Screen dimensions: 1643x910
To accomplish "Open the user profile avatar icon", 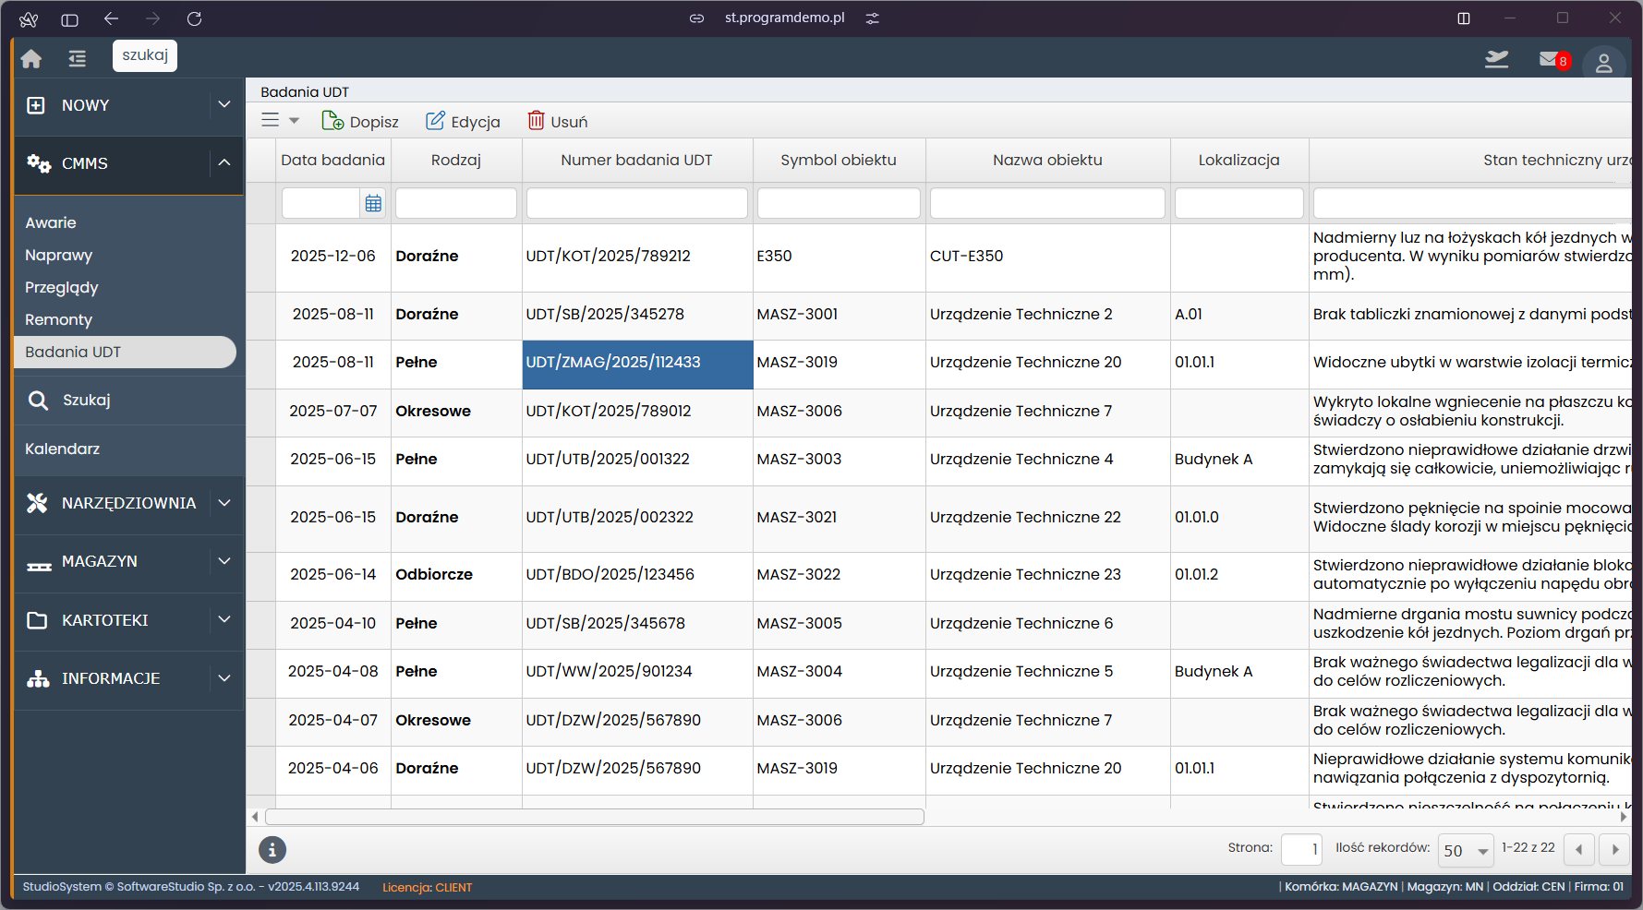I will (x=1603, y=63).
